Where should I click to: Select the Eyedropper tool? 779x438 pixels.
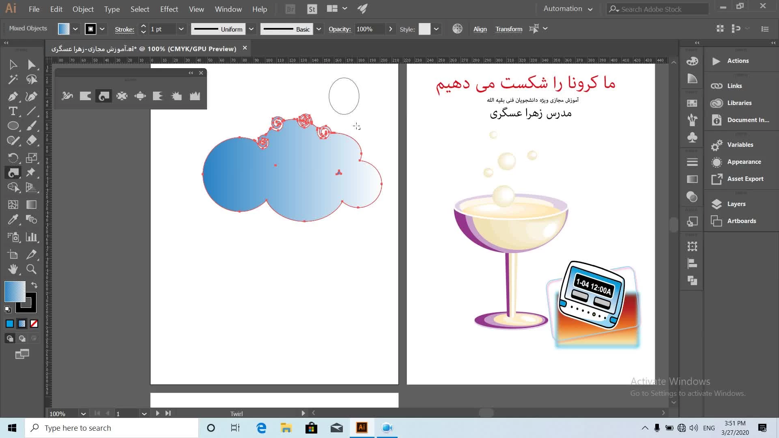[x=13, y=219]
